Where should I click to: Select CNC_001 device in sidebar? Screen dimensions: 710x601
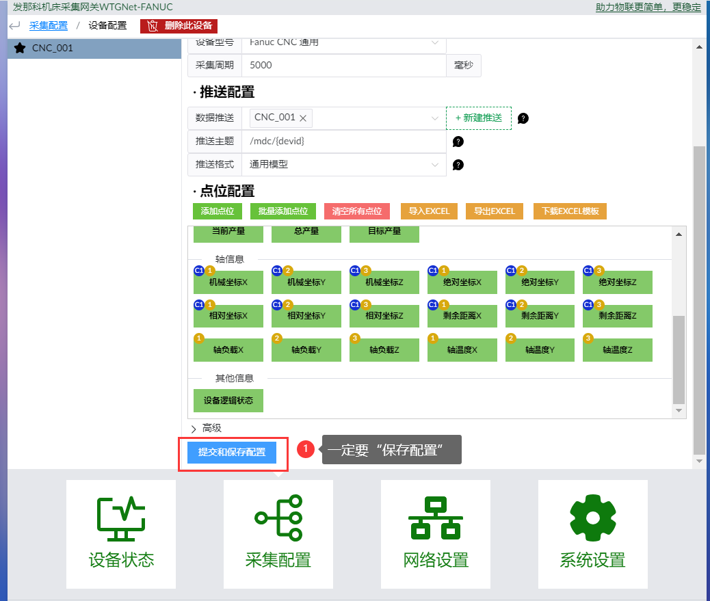point(94,48)
